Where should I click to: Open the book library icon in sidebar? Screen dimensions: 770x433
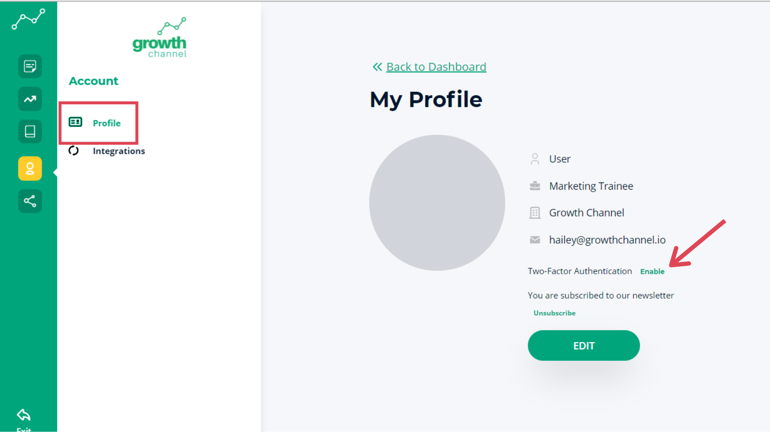[x=30, y=132]
